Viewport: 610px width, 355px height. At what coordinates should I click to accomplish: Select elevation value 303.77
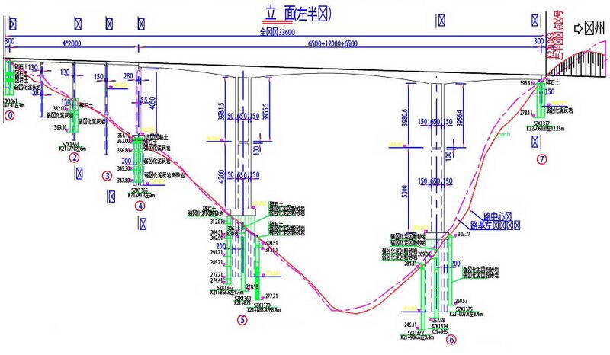(x=464, y=234)
